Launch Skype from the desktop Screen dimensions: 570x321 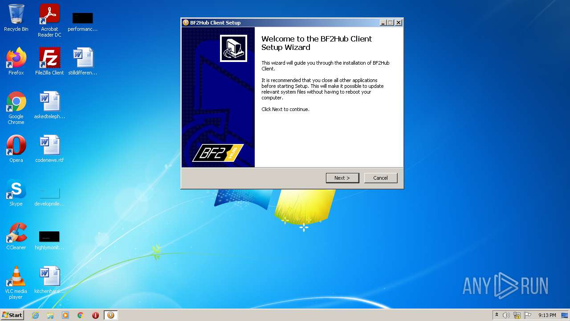pyautogui.click(x=16, y=193)
